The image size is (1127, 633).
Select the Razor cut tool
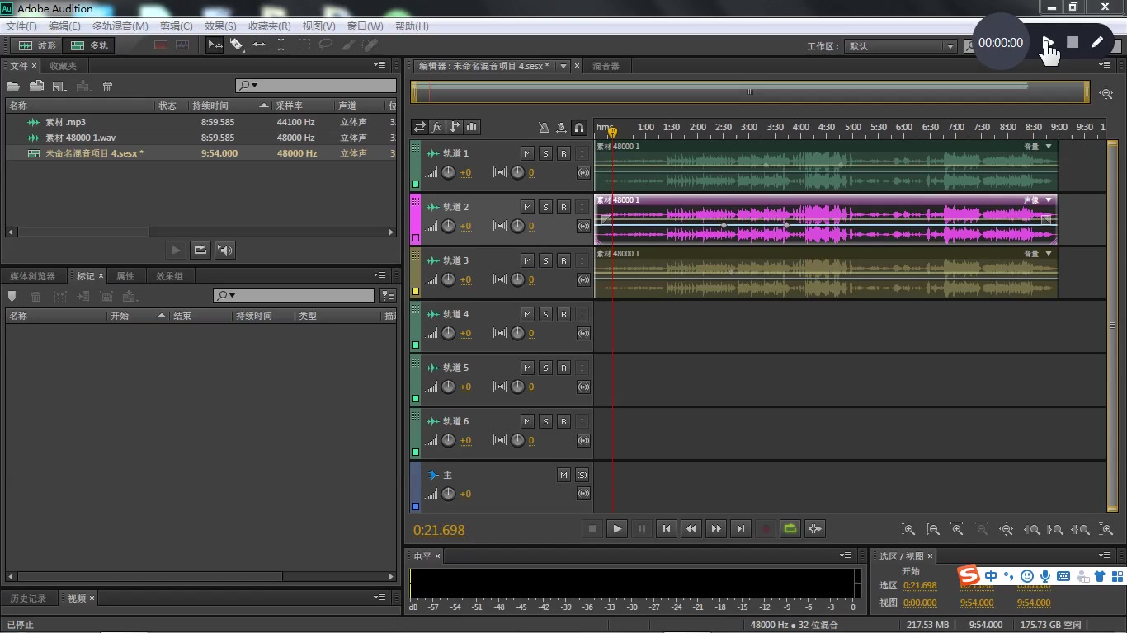coord(237,45)
